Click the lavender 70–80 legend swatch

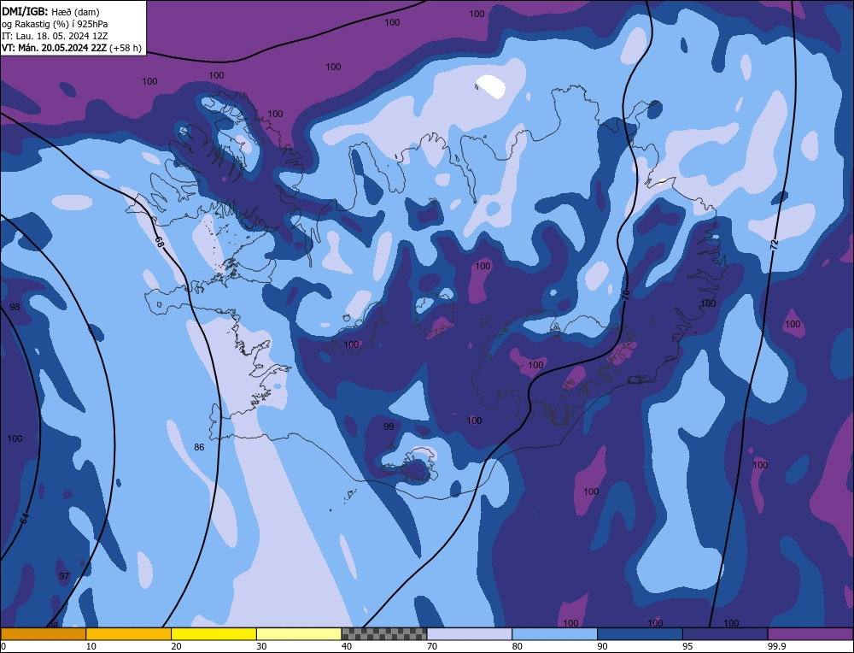pos(470,634)
